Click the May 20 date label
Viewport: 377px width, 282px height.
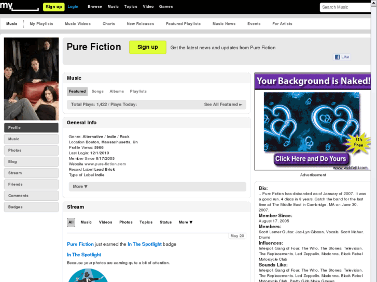pos(238,236)
